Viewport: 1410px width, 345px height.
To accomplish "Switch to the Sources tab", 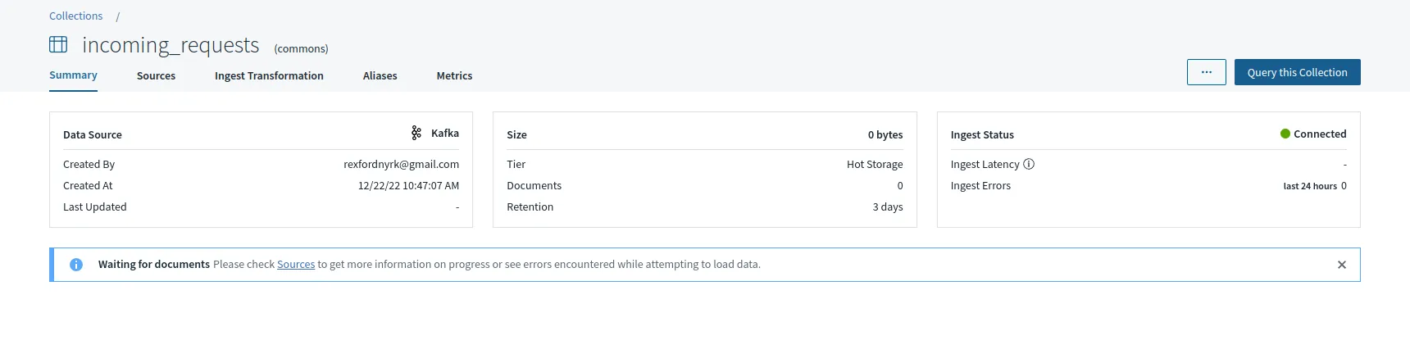I will click(156, 75).
